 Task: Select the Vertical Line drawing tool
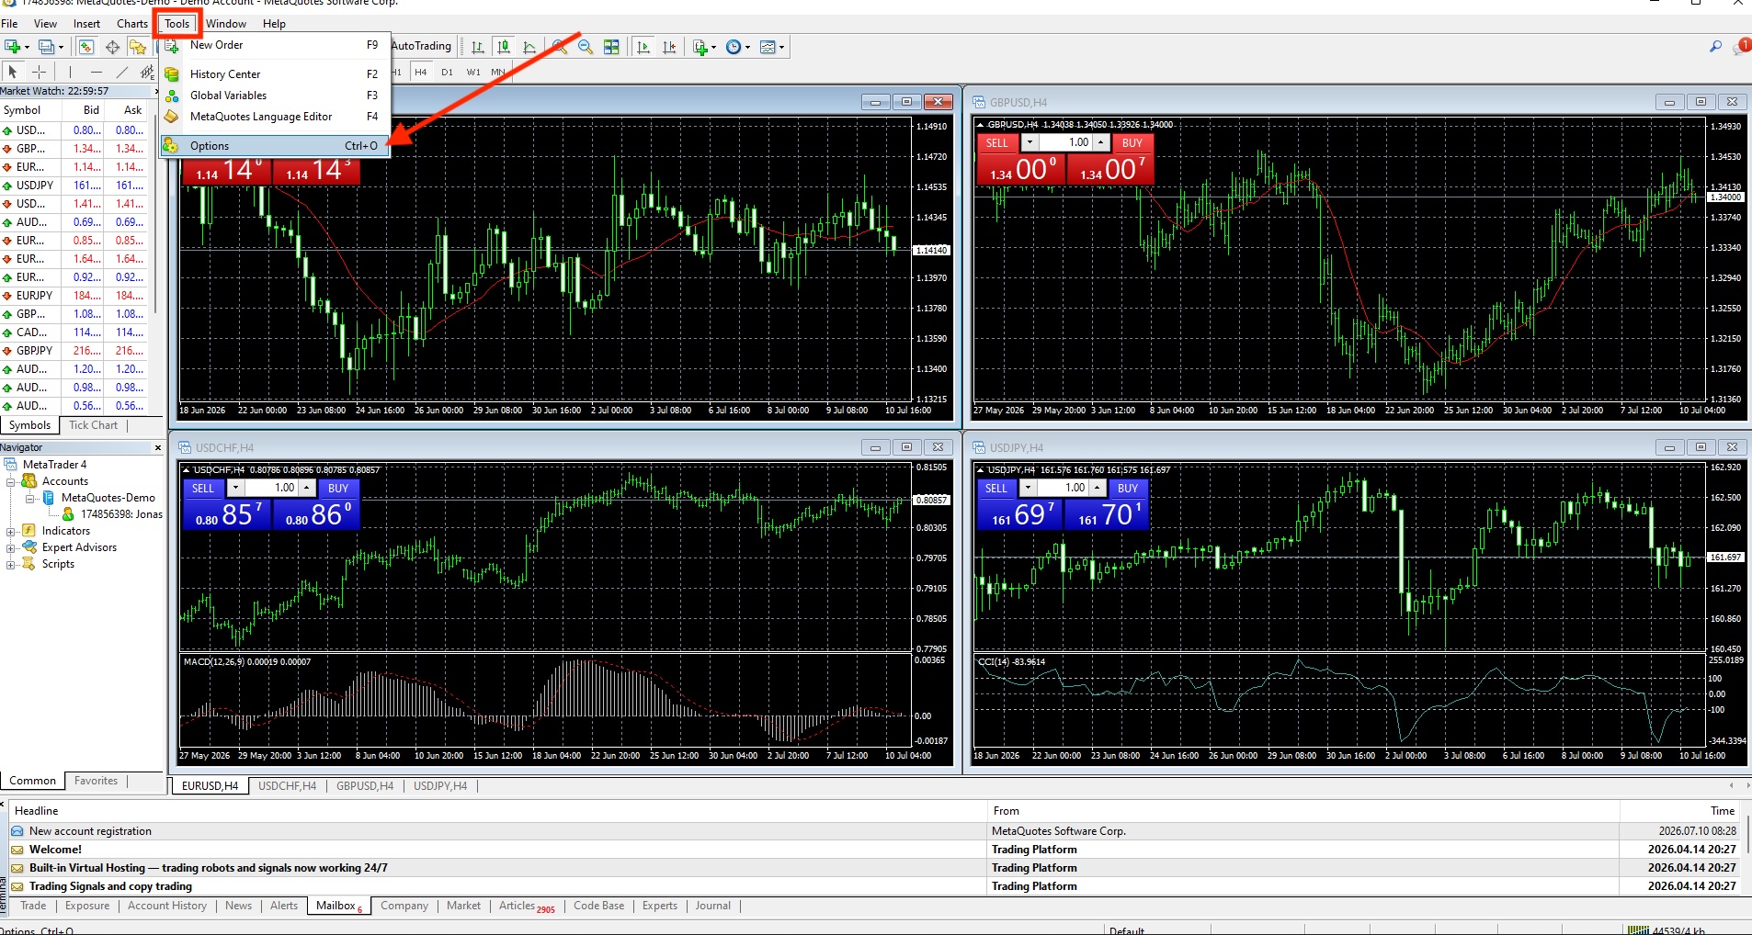click(70, 72)
